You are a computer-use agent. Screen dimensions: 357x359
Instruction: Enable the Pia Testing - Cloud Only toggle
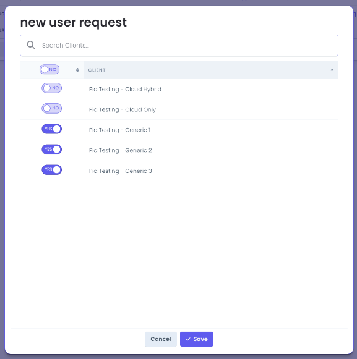(x=51, y=108)
